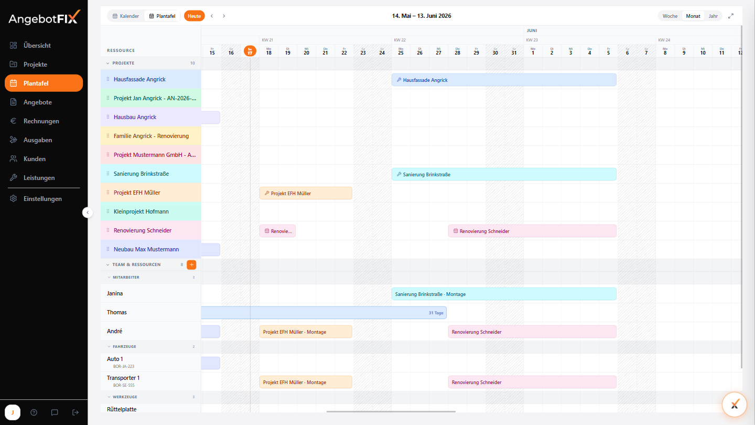This screenshot has height=425, width=755.
Task: Open André's Renovierung Schneider bar
Action: (x=532, y=332)
